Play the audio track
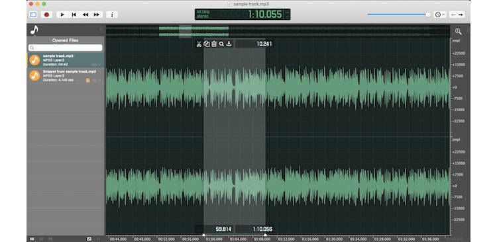497x242 pixels. 62,15
